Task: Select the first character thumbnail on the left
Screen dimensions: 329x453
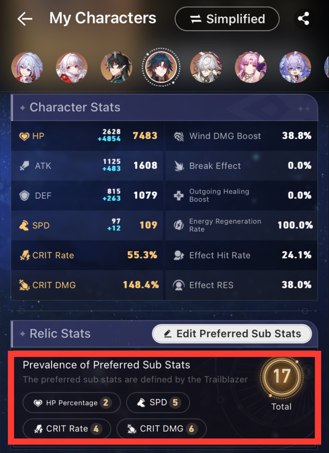Action: (28, 67)
